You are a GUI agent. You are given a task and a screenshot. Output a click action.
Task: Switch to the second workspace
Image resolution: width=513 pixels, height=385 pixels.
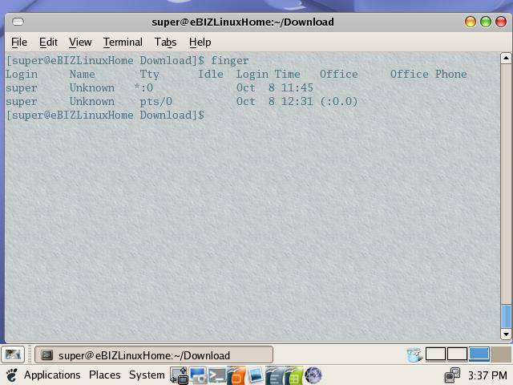pos(457,355)
